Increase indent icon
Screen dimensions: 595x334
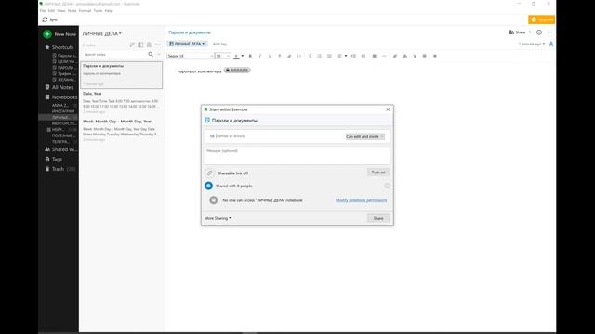(x=353, y=56)
